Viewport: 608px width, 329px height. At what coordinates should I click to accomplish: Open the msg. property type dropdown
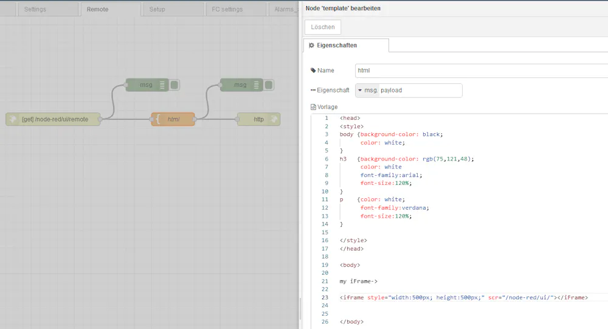[367, 90]
